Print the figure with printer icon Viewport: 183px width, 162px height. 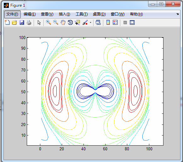tap(29, 22)
